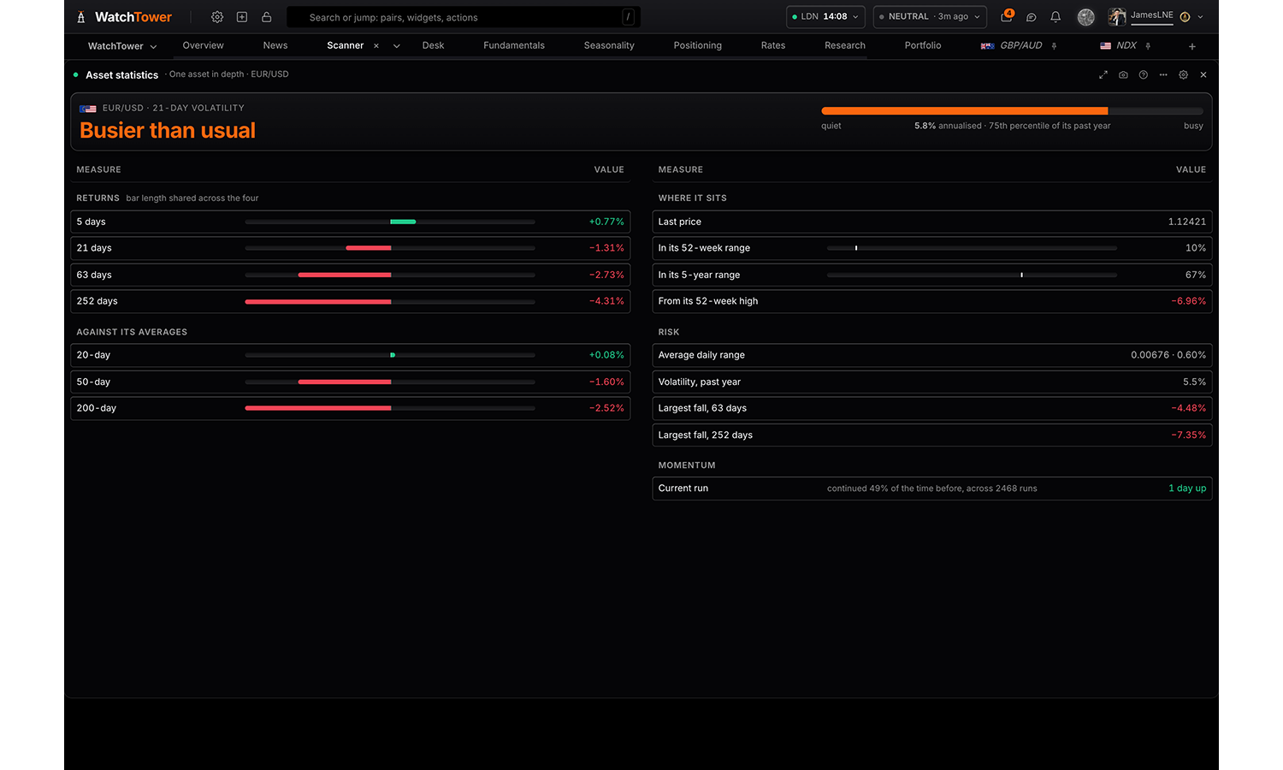Open the inbox icon with badge 4
The image size is (1283, 770).
[x=1007, y=16]
